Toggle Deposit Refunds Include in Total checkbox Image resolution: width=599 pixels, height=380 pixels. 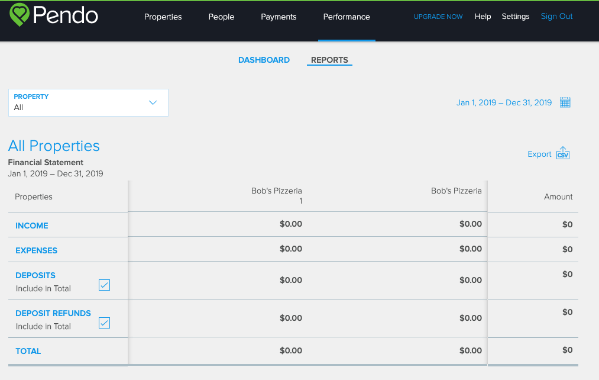pyautogui.click(x=104, y=323)
